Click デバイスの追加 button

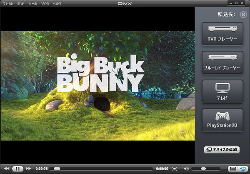(222, 149)
